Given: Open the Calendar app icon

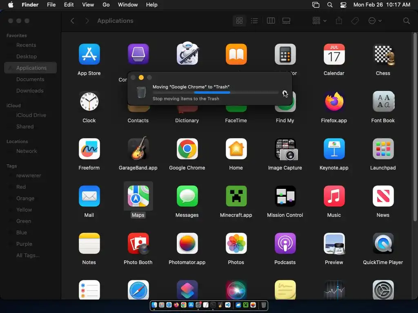Looking at the screenshot, I should (334, 54).
